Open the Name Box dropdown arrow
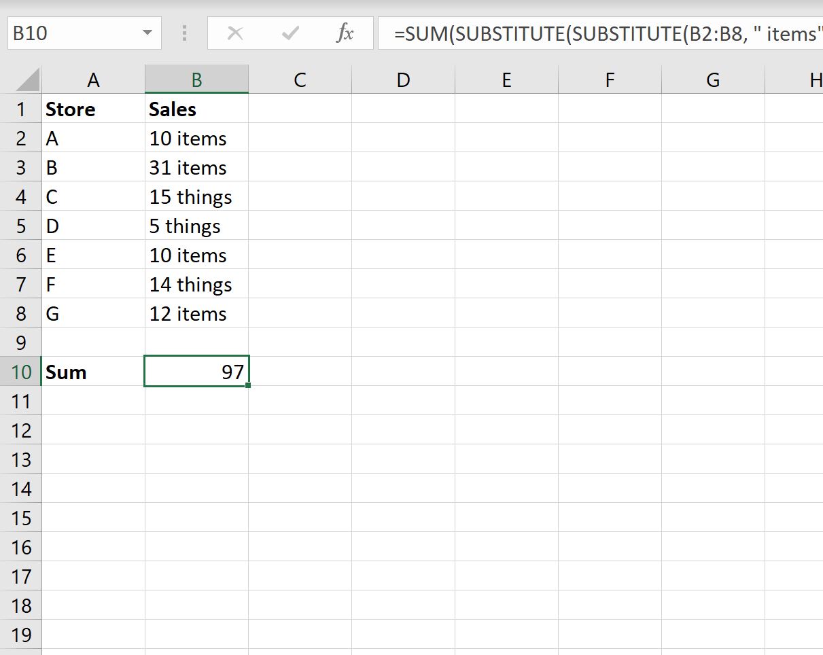823x655 pixels. pyautogui.click(x=147, y=33)
